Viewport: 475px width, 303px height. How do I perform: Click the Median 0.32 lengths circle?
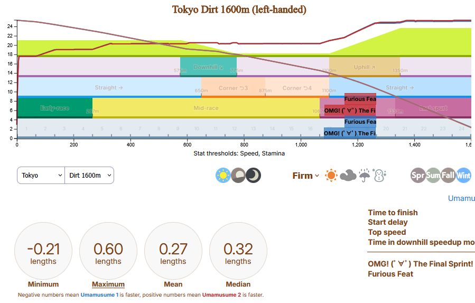click(238, 251)
